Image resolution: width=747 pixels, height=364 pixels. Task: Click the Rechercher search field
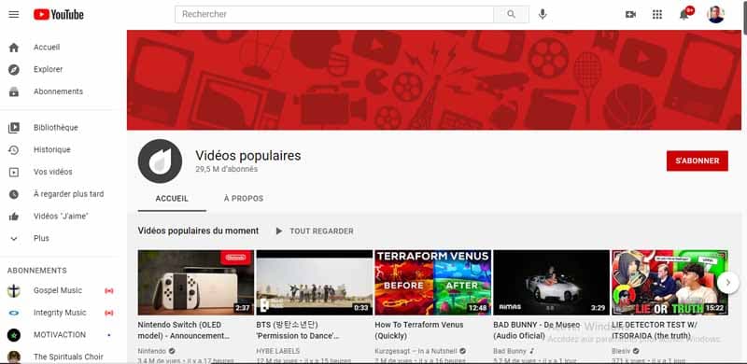pos(334,14)
